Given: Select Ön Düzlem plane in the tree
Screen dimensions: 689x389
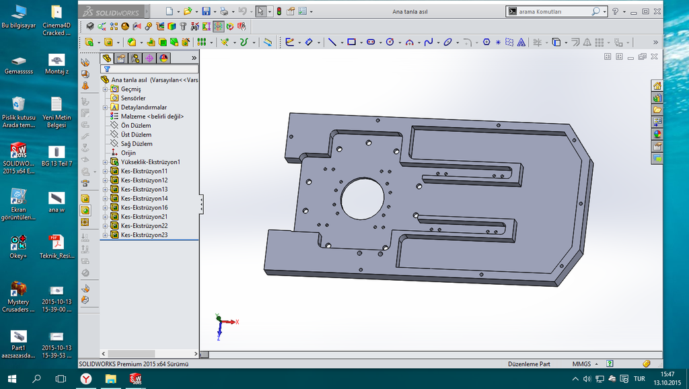Looking at the screenshot, I should [135, 125].
